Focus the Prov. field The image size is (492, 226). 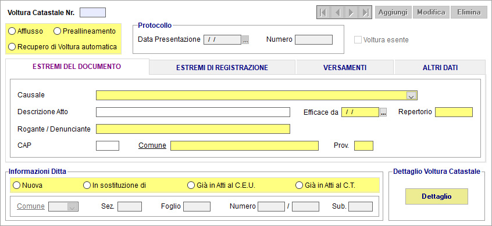tap(363, 145)
